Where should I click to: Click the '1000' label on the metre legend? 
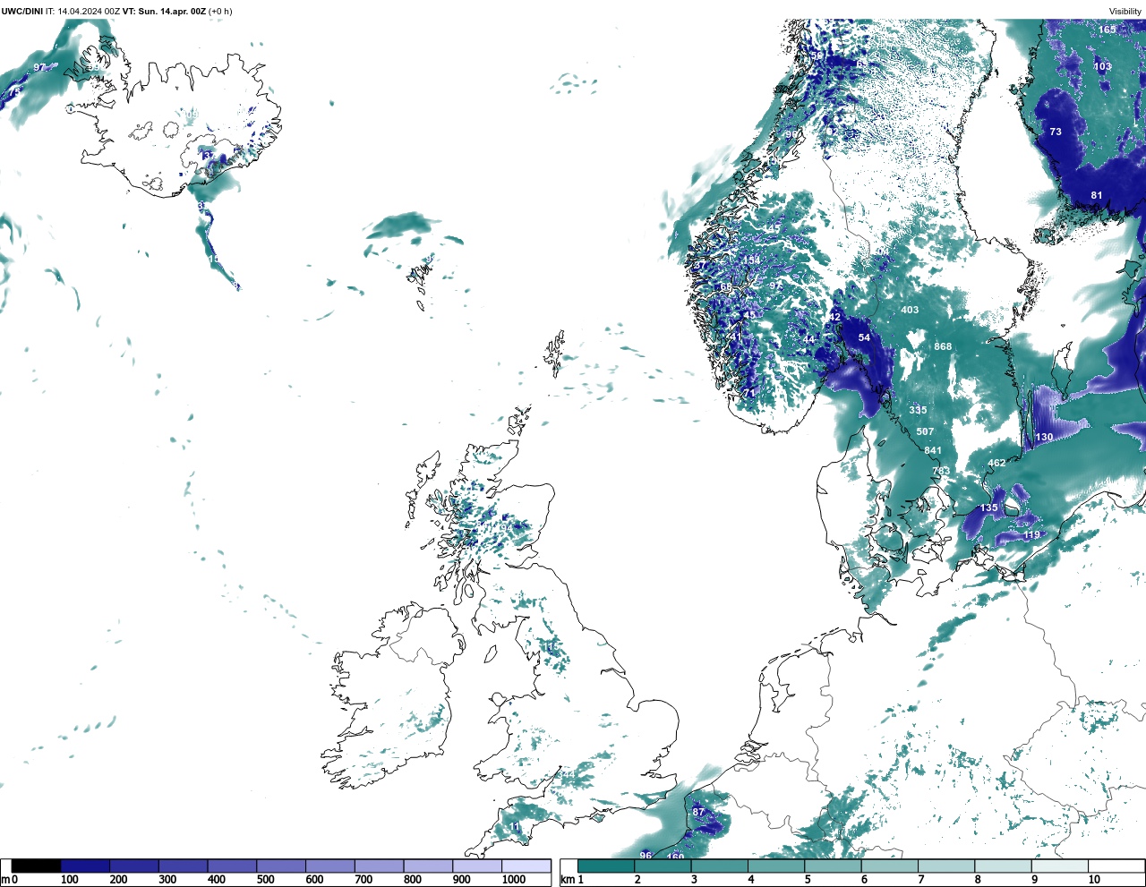click(x=514, y=880)
